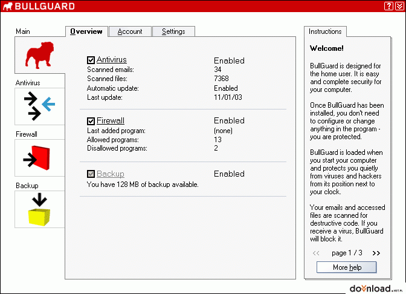Toggle the Firewall checkbox
Viewport: 406px width, 294px height.
pos(91,121)
